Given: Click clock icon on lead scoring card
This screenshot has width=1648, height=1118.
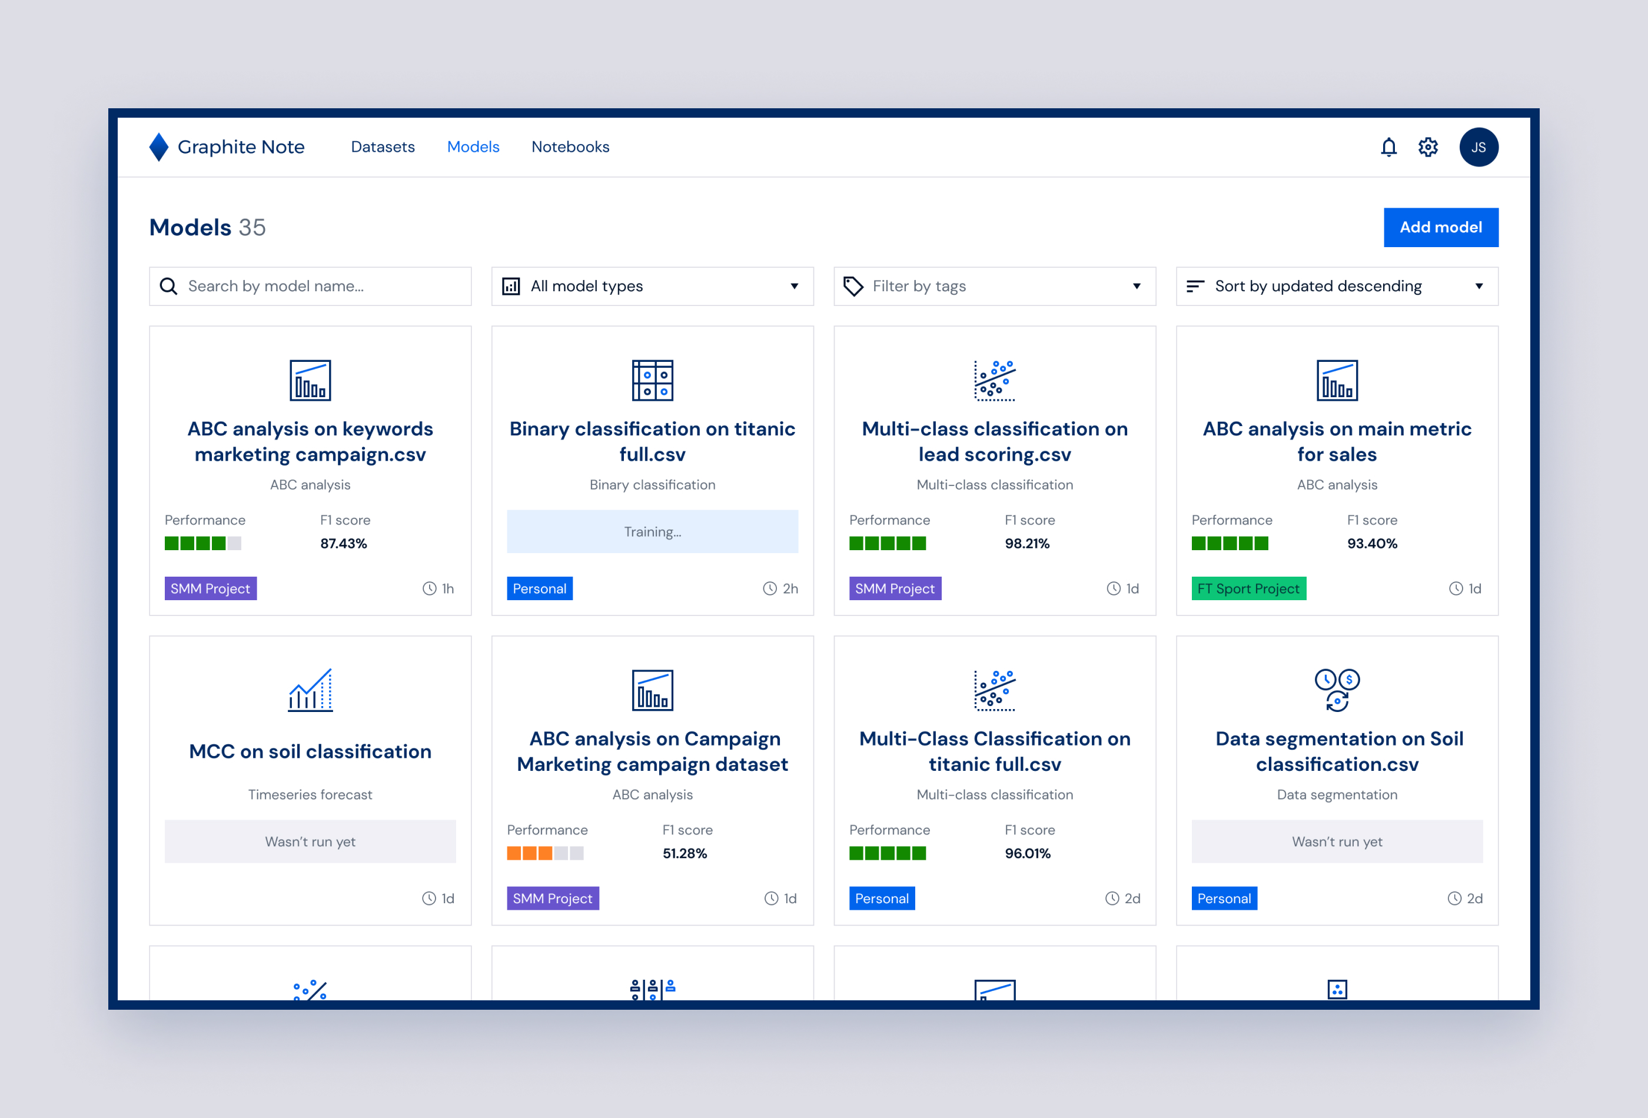Looking at the screenshot, I should 1114,588.
